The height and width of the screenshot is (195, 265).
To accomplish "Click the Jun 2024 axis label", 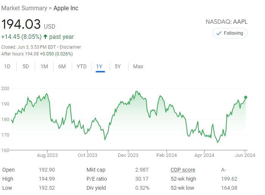I will click(245, 155).
